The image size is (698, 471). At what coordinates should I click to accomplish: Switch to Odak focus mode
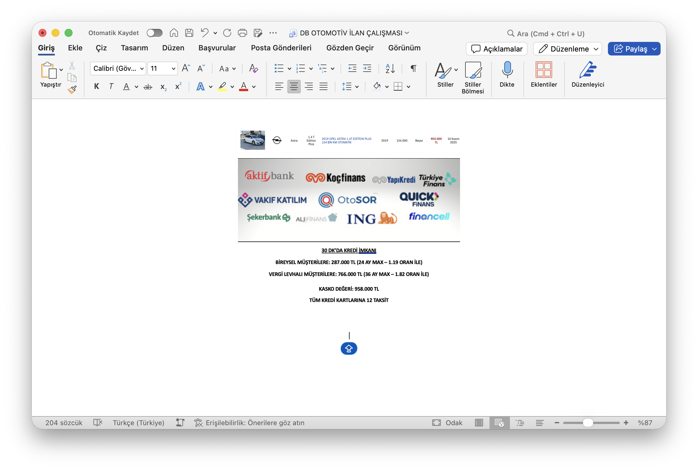coord(447,423)
